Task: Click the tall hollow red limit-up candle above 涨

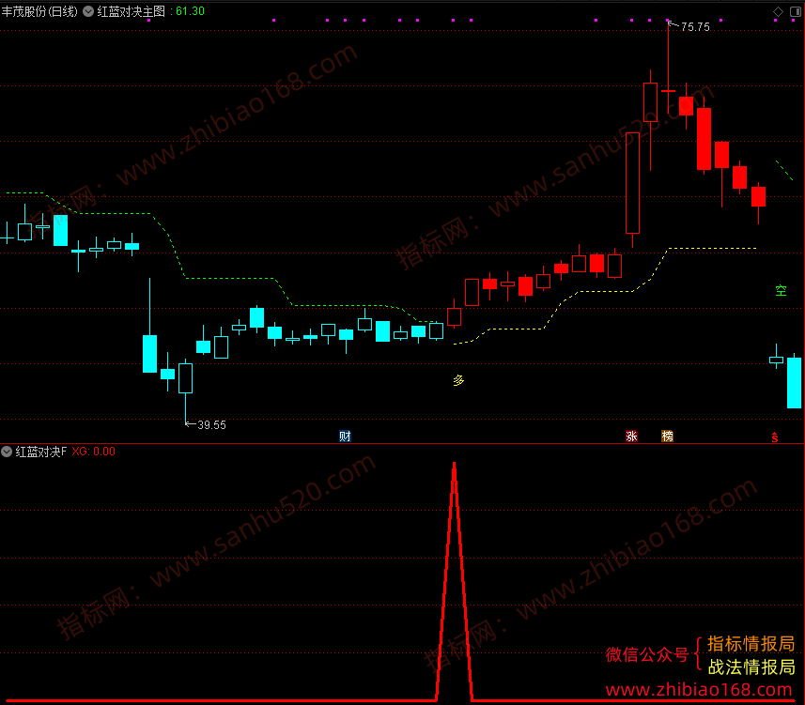Action: [632, 183]
